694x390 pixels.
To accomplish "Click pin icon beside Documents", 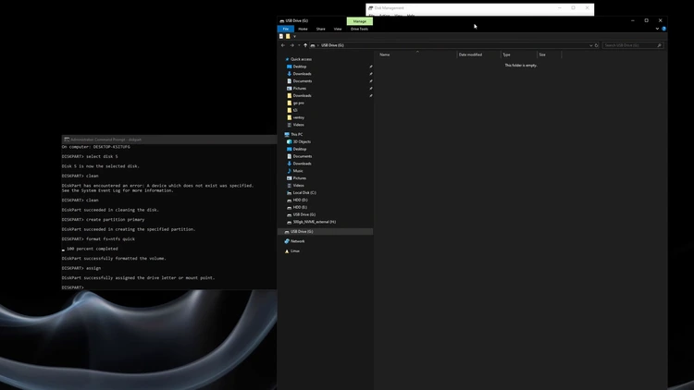I will pyautogui.click(x=370, y=81).
